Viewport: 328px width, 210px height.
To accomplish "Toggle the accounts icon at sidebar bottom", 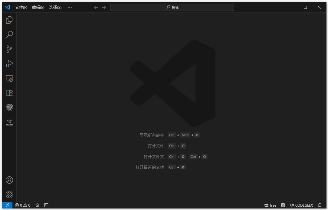I will click(9, 180).
